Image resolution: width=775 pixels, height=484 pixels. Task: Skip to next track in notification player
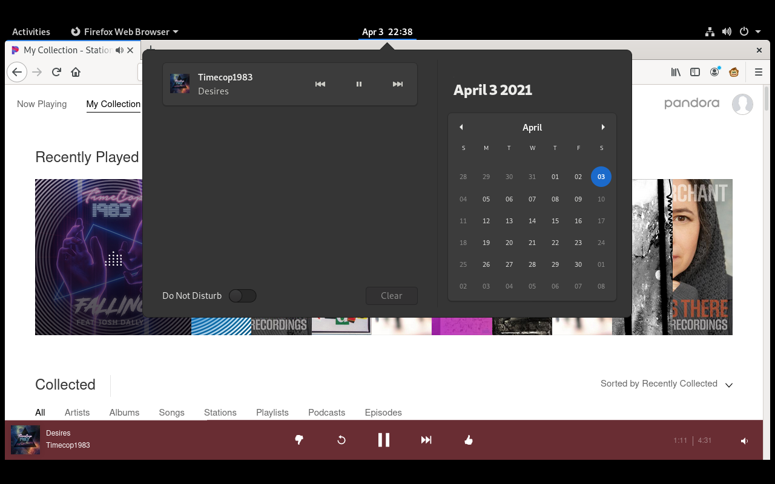pyautogui.click(x=398, y=84)
